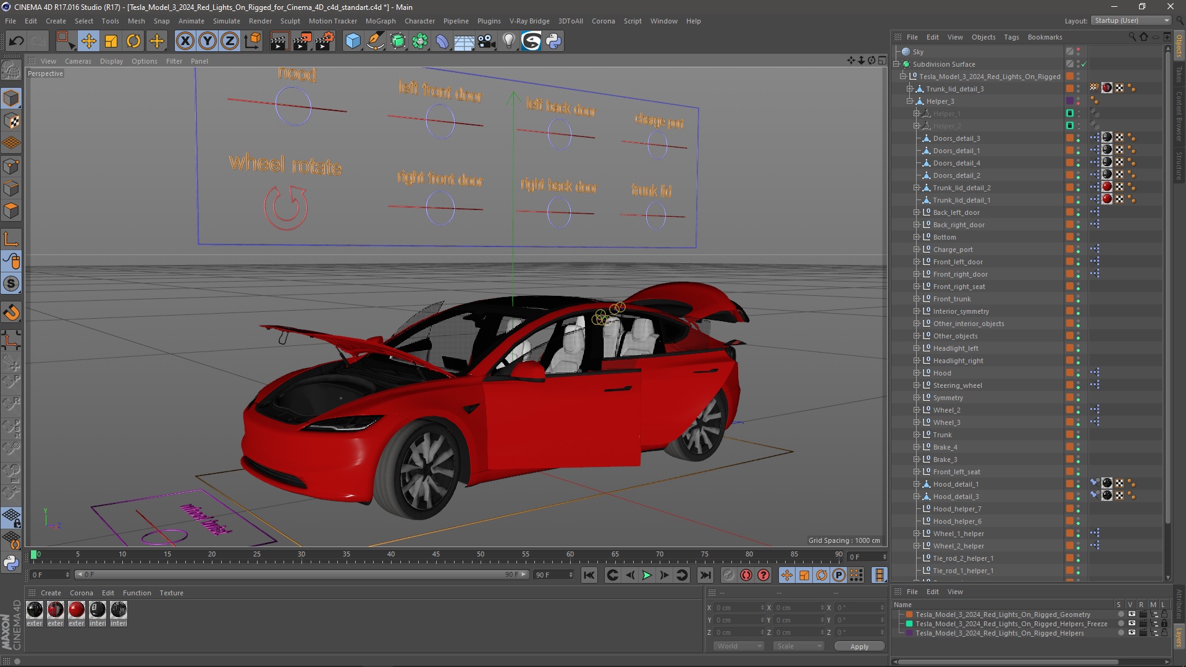Select the Scale tool
1186x667 pixels.
point(111,41)
